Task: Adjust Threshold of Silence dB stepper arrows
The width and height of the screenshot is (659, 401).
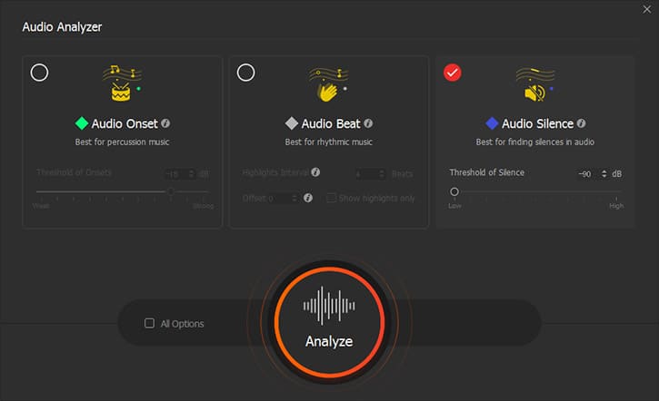Action: click(604, 173)
